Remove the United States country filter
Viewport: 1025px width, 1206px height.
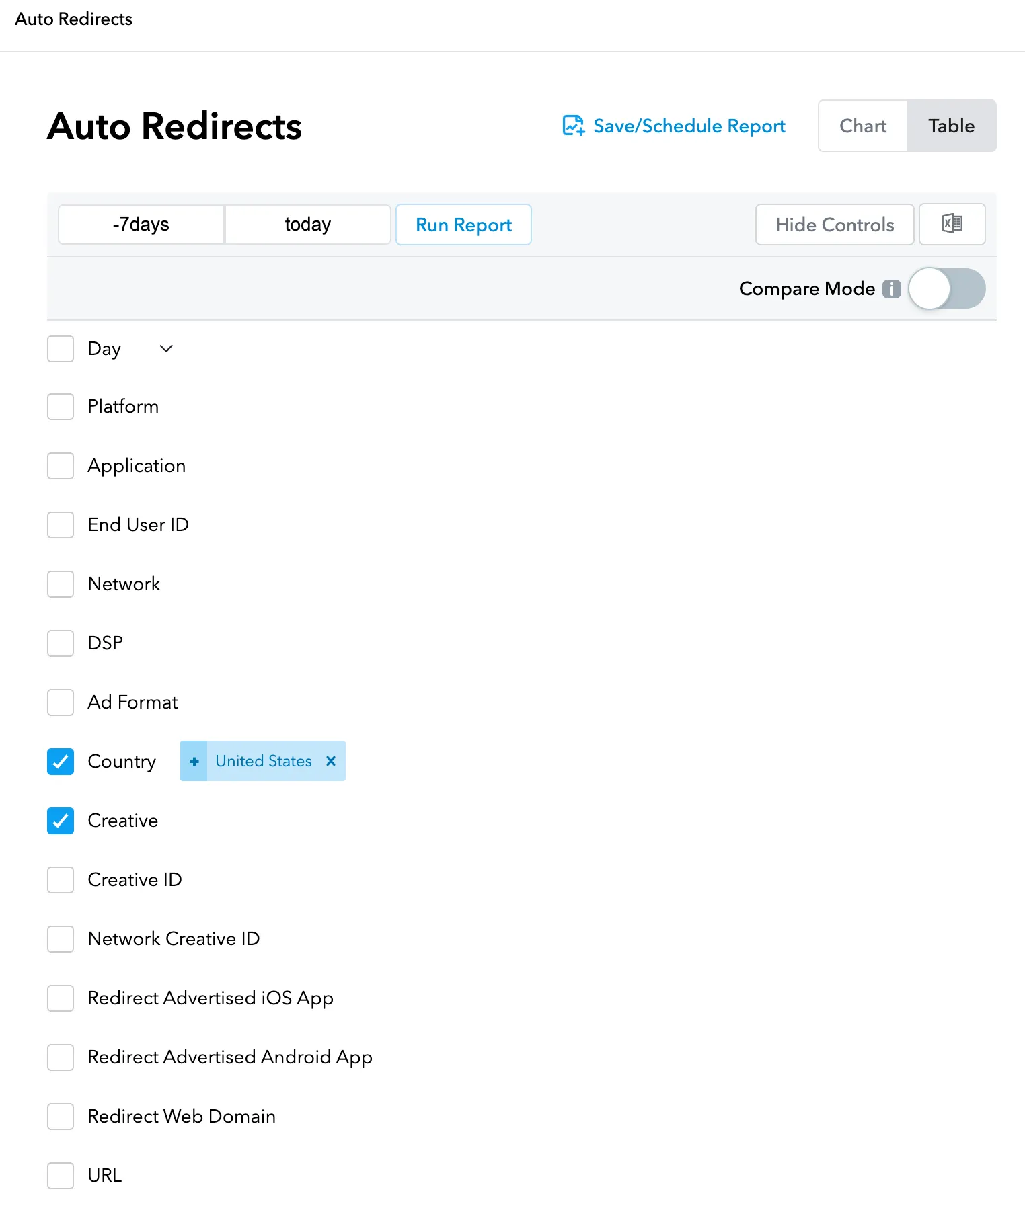(331, 761)
